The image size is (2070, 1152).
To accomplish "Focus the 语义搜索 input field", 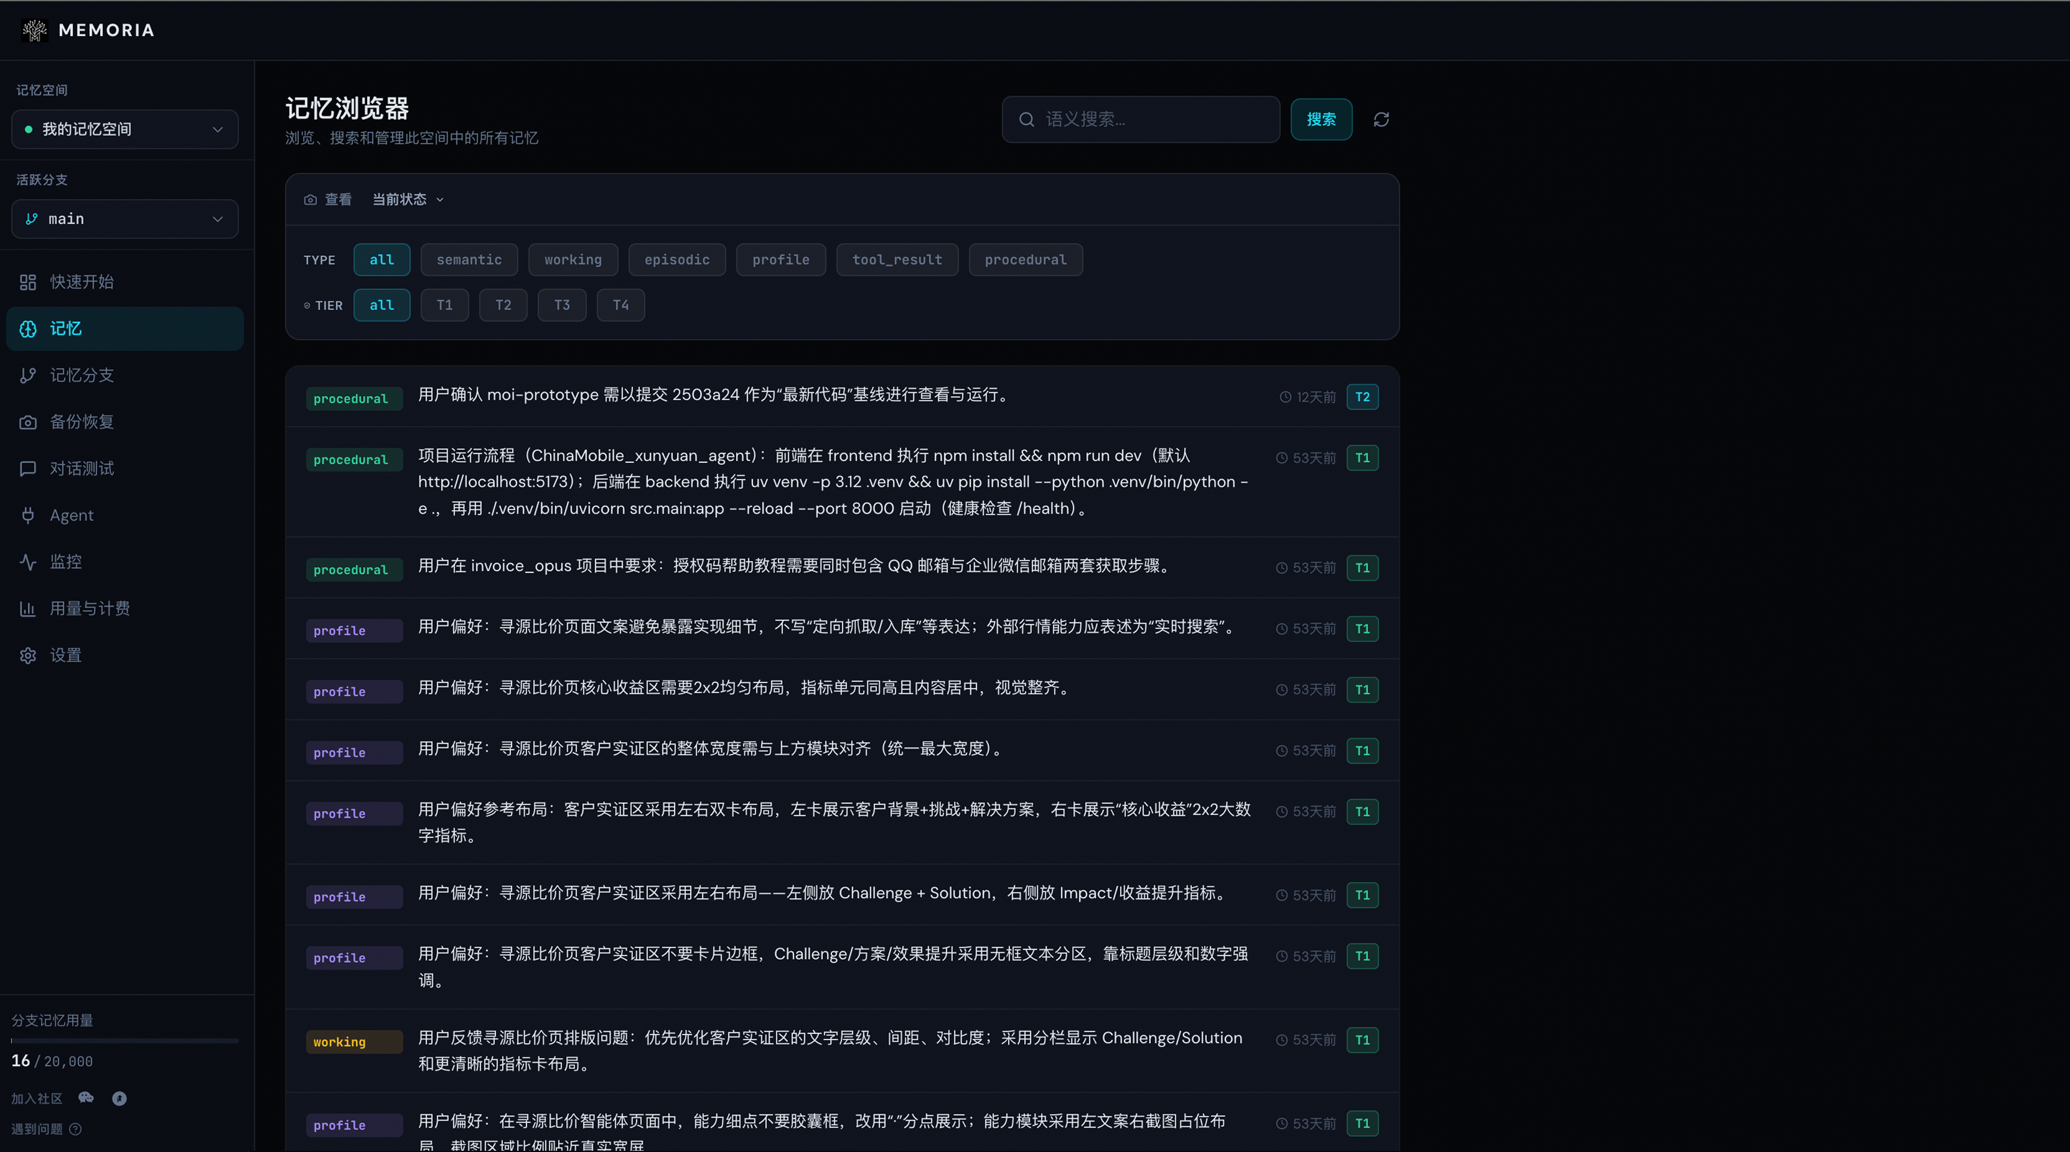I will [1140, 120].
